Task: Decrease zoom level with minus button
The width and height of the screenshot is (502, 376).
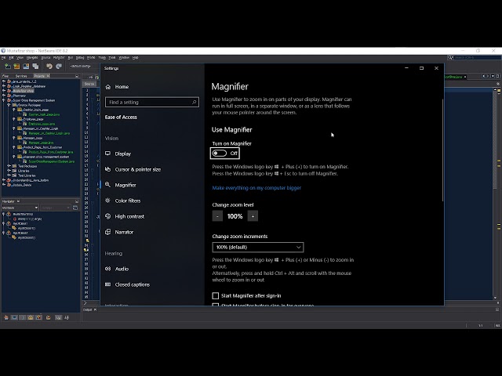Action: click(x=217, y=216)
